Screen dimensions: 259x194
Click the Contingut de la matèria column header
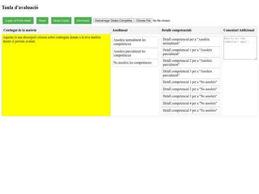(56, 30)
